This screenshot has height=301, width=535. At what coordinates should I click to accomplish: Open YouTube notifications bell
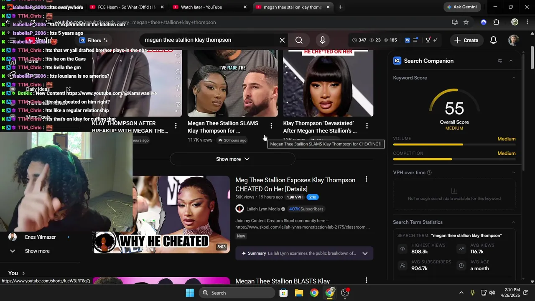pos(493,40)
